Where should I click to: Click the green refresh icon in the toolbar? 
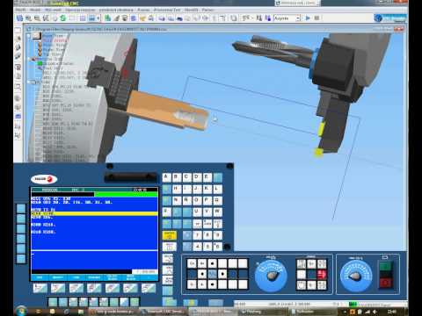[x=63, y=18]
